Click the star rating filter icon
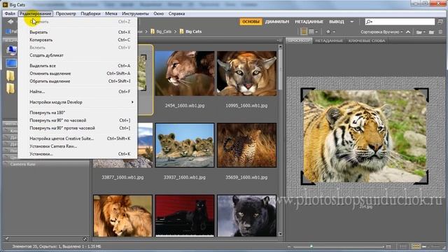This screenshot has width=448, height=252. tap(328, 31)
